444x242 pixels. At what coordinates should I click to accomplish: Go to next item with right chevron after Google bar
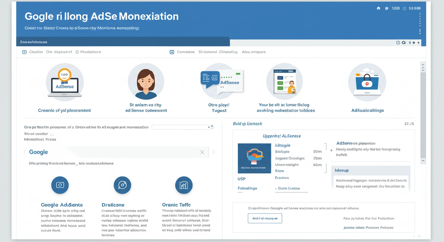[x=213, y=152]
